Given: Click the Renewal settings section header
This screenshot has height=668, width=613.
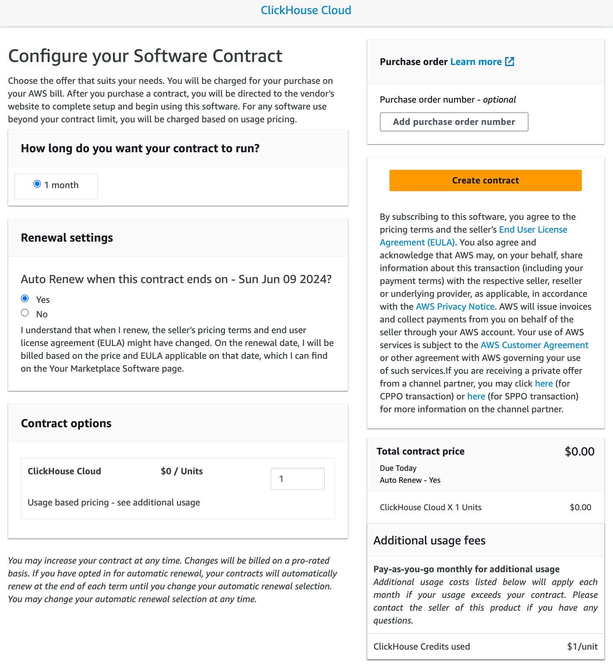Looking at the screenshot, I should (x=67, y=237).
